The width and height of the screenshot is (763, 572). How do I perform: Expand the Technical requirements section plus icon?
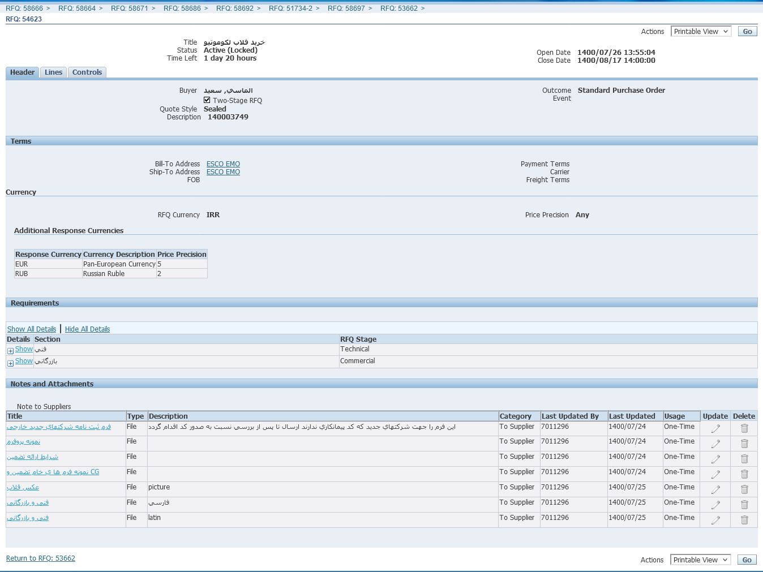point(10,351)
